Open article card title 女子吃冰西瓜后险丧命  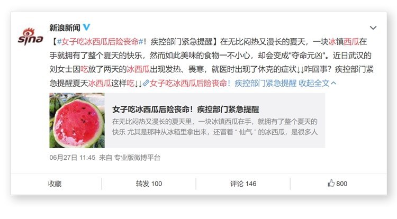pos(186,109)
